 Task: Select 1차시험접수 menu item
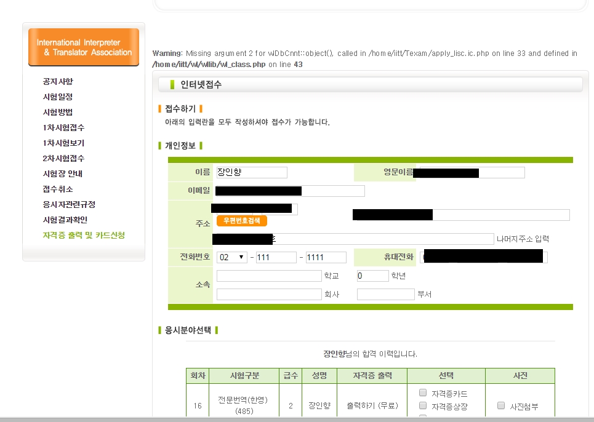pyautogui.click(x=63, y=128)
